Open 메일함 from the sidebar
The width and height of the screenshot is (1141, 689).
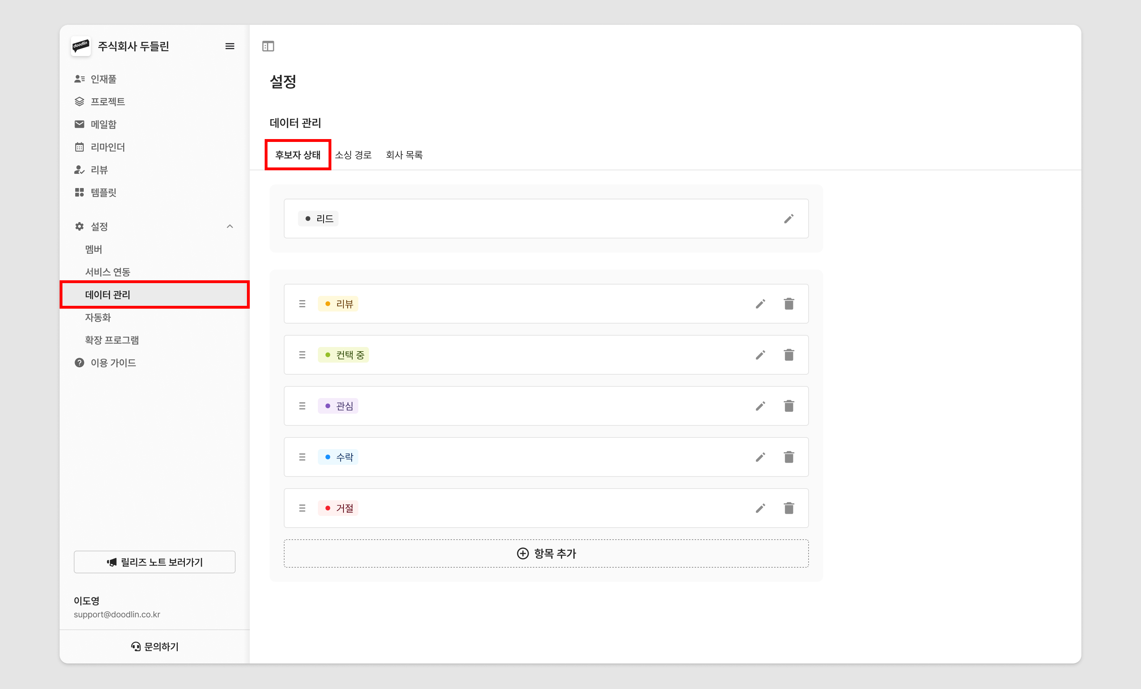[x=103, y=125]
